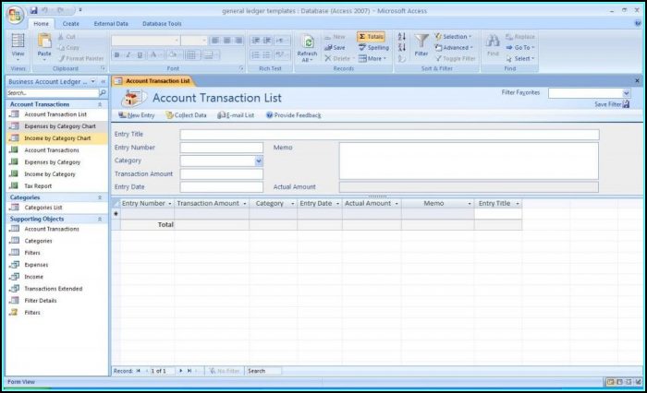Viewport: 647px width, 393px height.
Task: Open the Tax Report item
Action: 38,185
